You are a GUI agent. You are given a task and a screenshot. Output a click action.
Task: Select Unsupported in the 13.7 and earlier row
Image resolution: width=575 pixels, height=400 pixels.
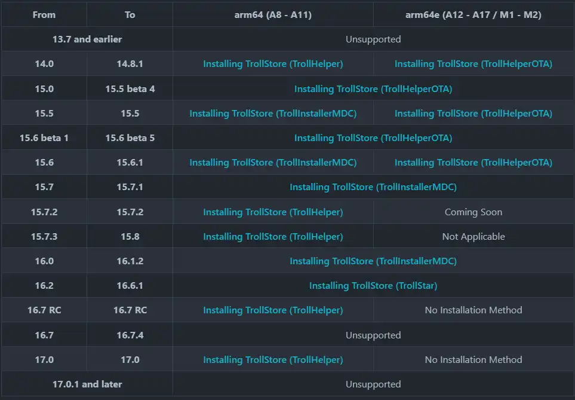(x=373, y=39)
